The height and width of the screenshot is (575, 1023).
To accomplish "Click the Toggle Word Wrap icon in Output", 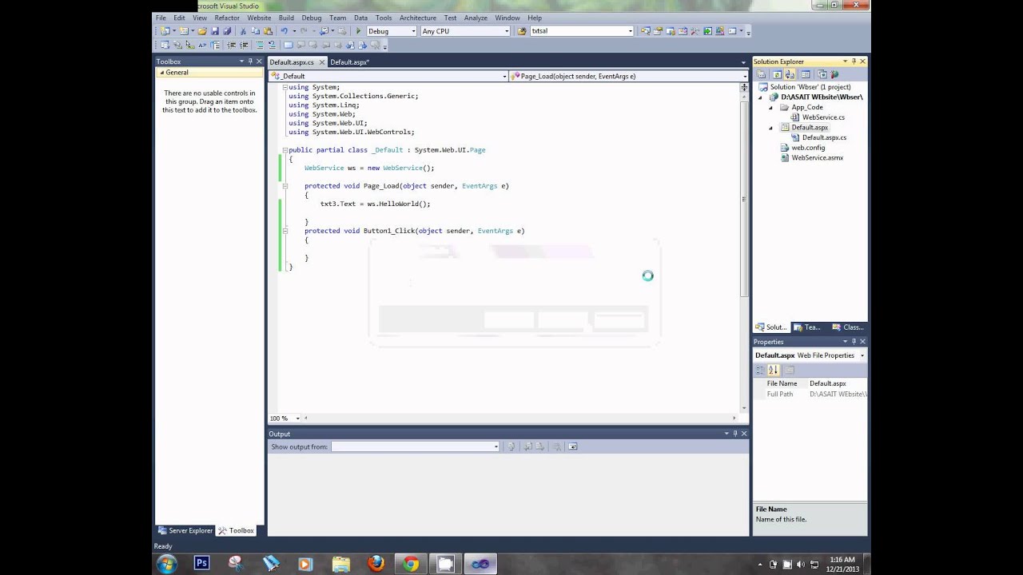I will click(x=572, y=446).
